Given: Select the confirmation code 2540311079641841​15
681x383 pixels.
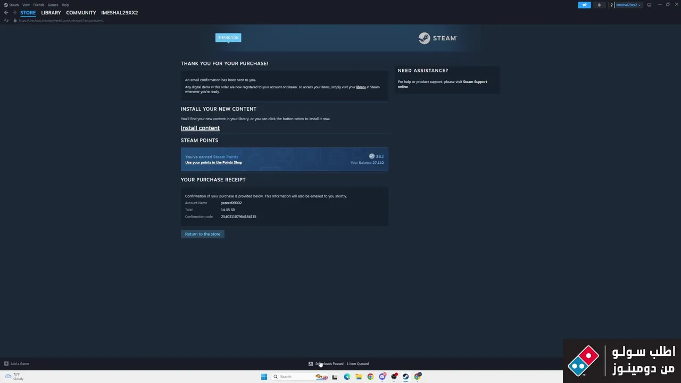Looking at the screenshot, I should (238, 217).
